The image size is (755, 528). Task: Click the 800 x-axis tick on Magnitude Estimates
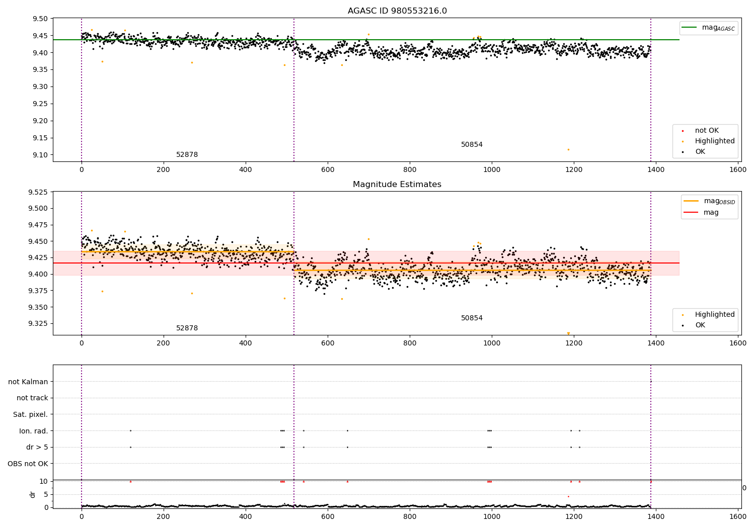pos(410,343)
